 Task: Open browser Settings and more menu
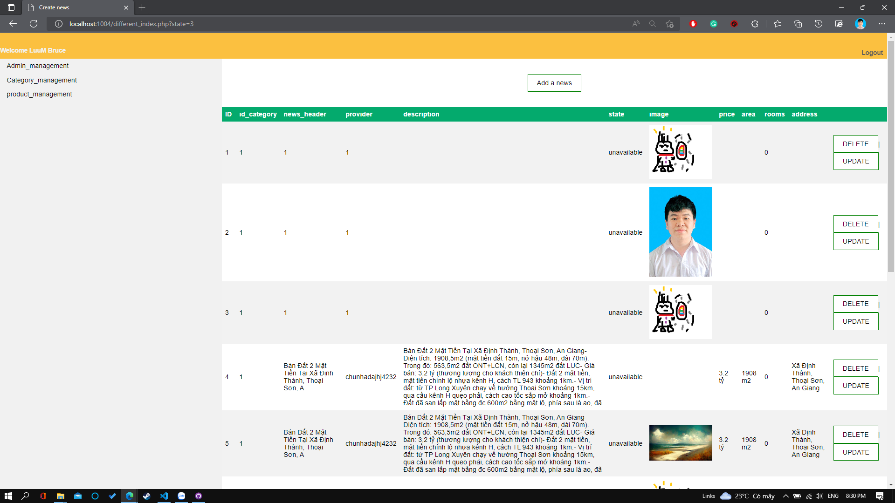(881, 24)
